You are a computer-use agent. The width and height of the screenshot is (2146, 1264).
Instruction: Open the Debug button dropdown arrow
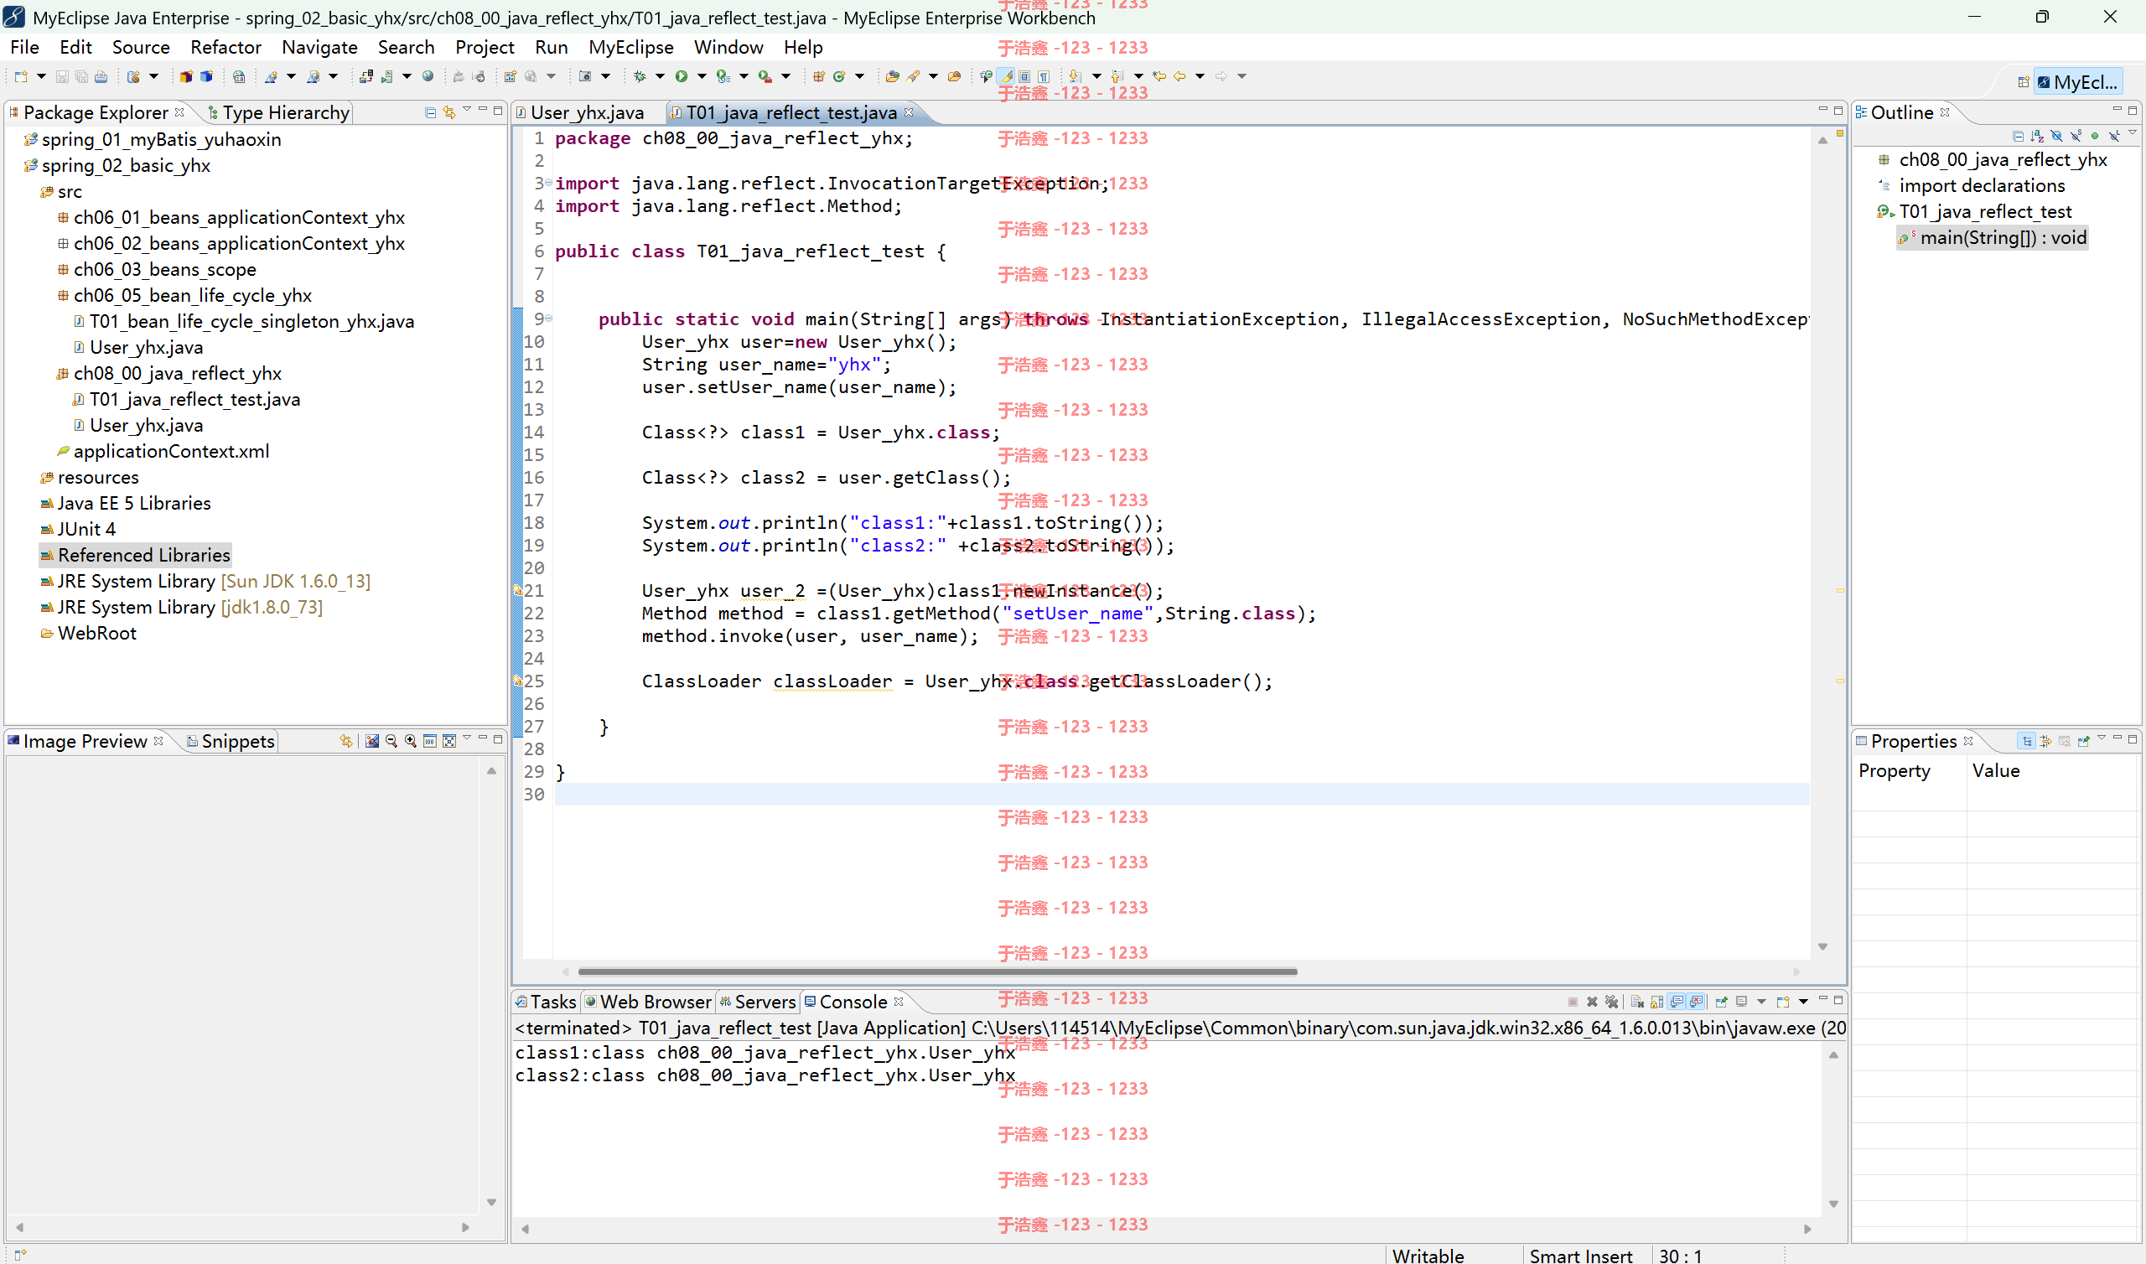point(660,76)
